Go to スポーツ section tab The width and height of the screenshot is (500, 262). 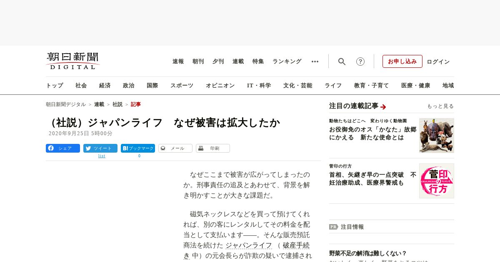coord(182,86)
